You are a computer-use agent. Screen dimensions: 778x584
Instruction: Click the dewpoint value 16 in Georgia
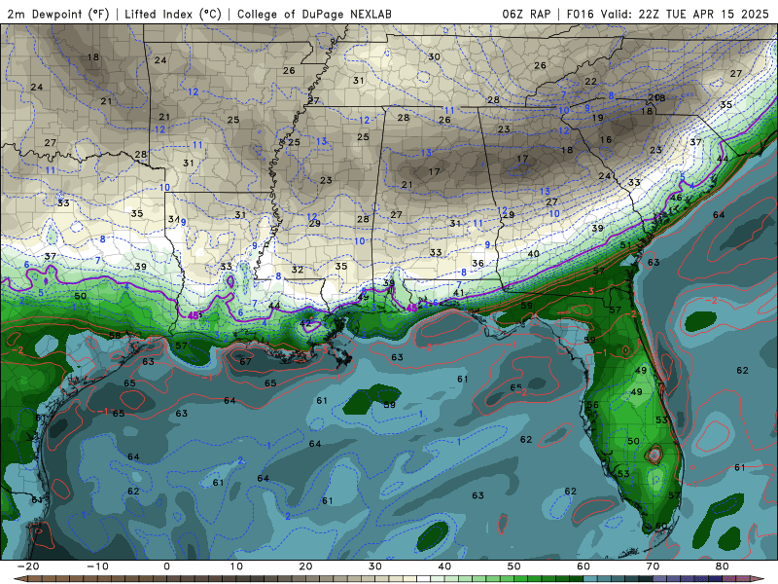pos(606,140)
